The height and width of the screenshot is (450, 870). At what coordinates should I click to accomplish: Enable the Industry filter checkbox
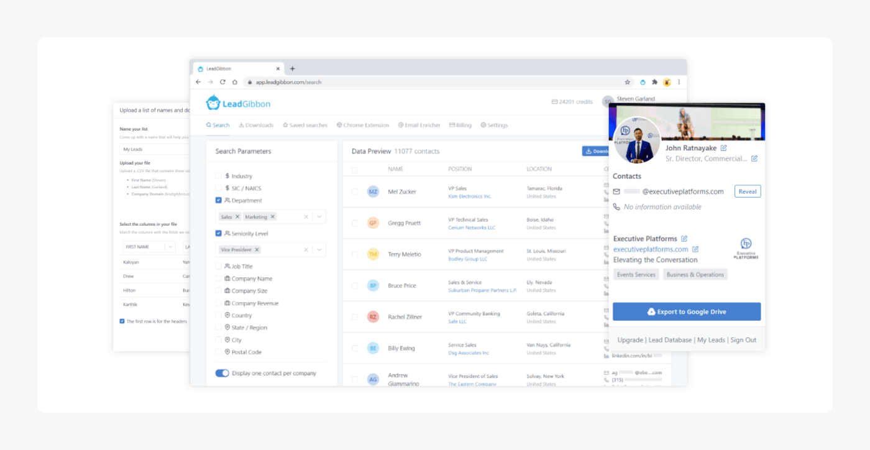coord(218,176)
